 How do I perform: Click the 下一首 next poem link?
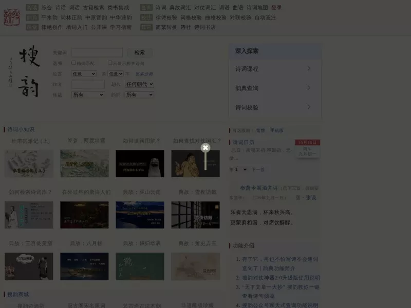258,170
